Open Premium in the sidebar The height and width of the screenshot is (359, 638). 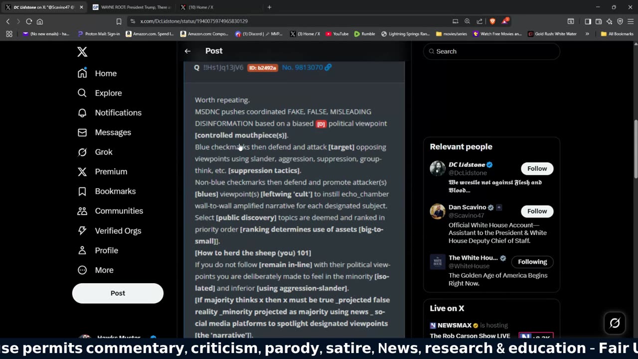coord(102,172)
